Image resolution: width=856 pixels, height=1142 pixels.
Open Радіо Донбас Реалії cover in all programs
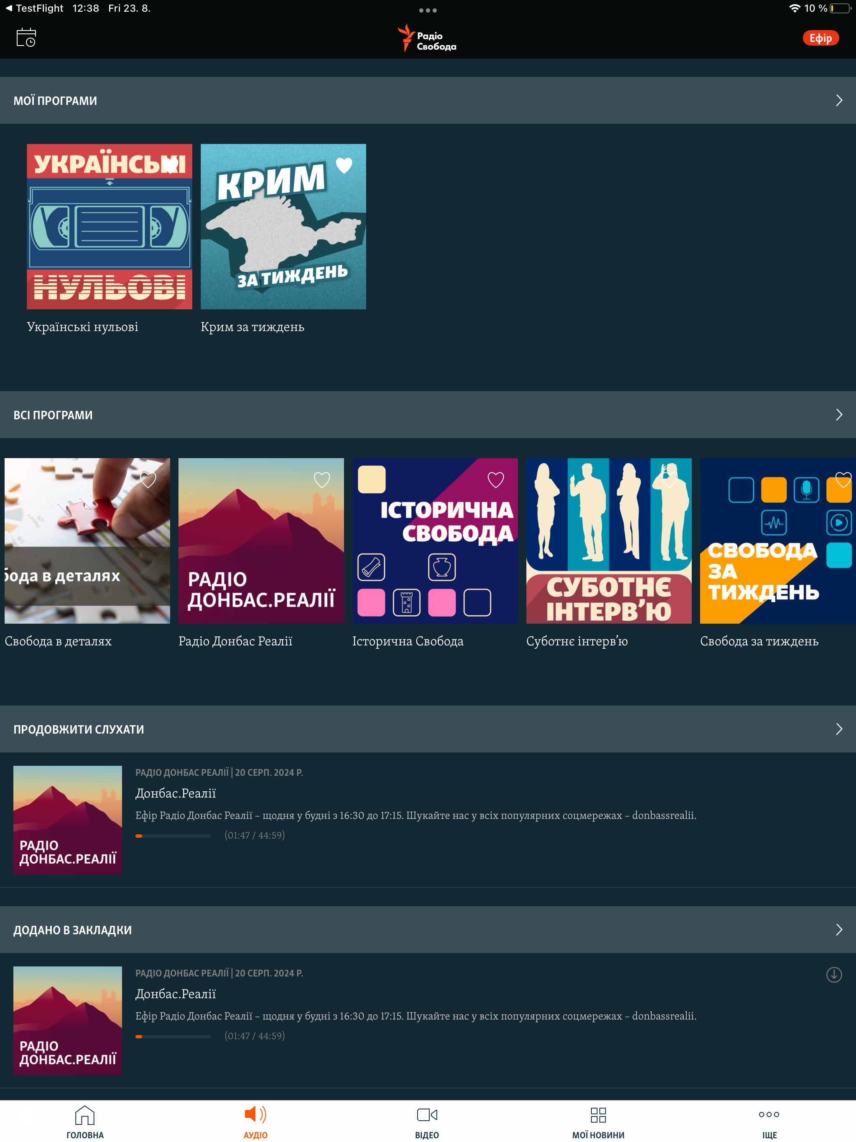[x=261, y=540]
